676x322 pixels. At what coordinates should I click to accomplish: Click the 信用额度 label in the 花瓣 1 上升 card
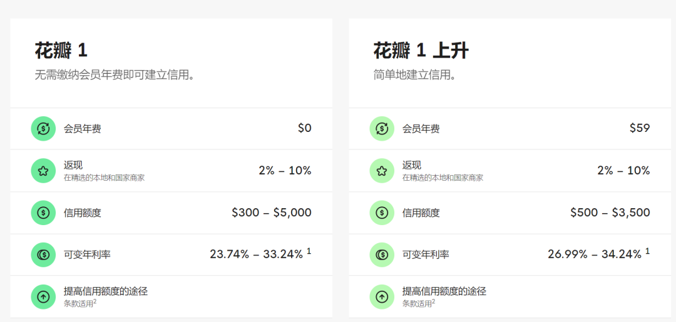click(x=421, y=213)
